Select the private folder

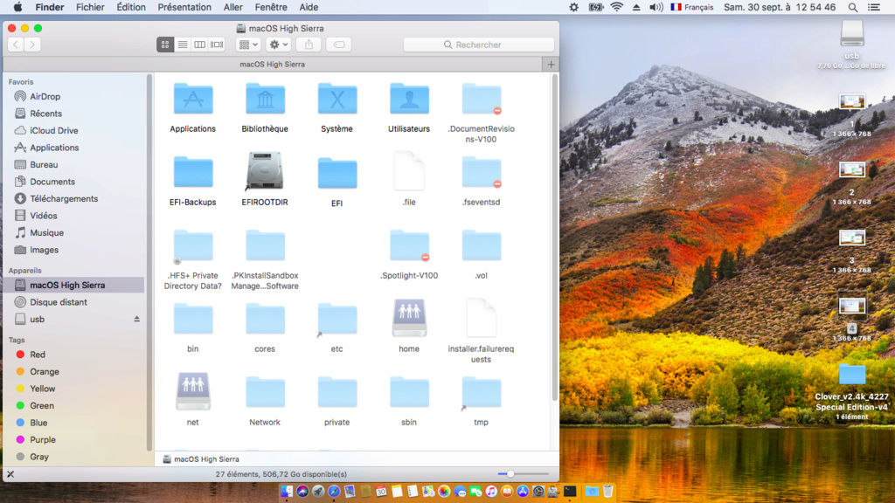(336, 392)
